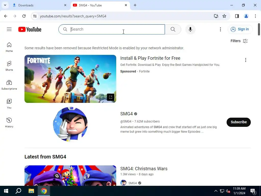
Task: Click the magnifier search submit button
Action: pyautogui.click(x=173, y=29)
